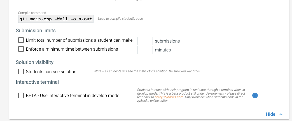Click the Hide link

[x=270, y=114]
